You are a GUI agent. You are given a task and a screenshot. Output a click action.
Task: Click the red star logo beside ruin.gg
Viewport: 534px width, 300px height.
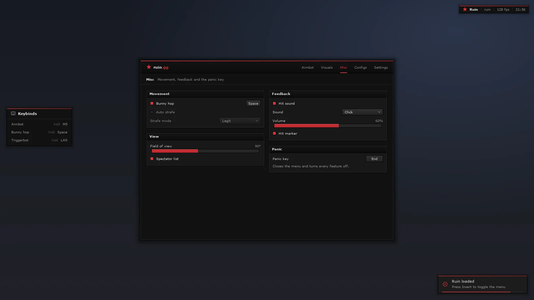149,67
